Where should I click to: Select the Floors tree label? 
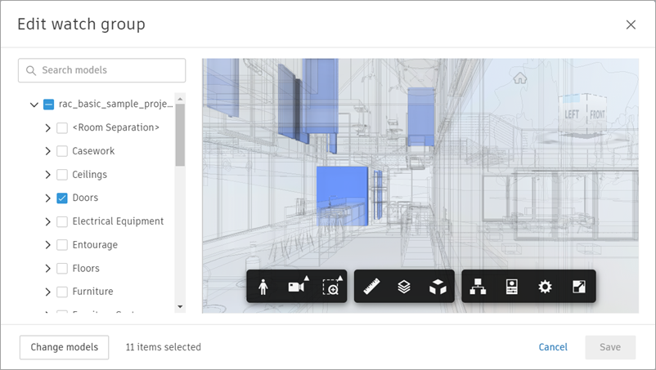(x=86, y=268)
